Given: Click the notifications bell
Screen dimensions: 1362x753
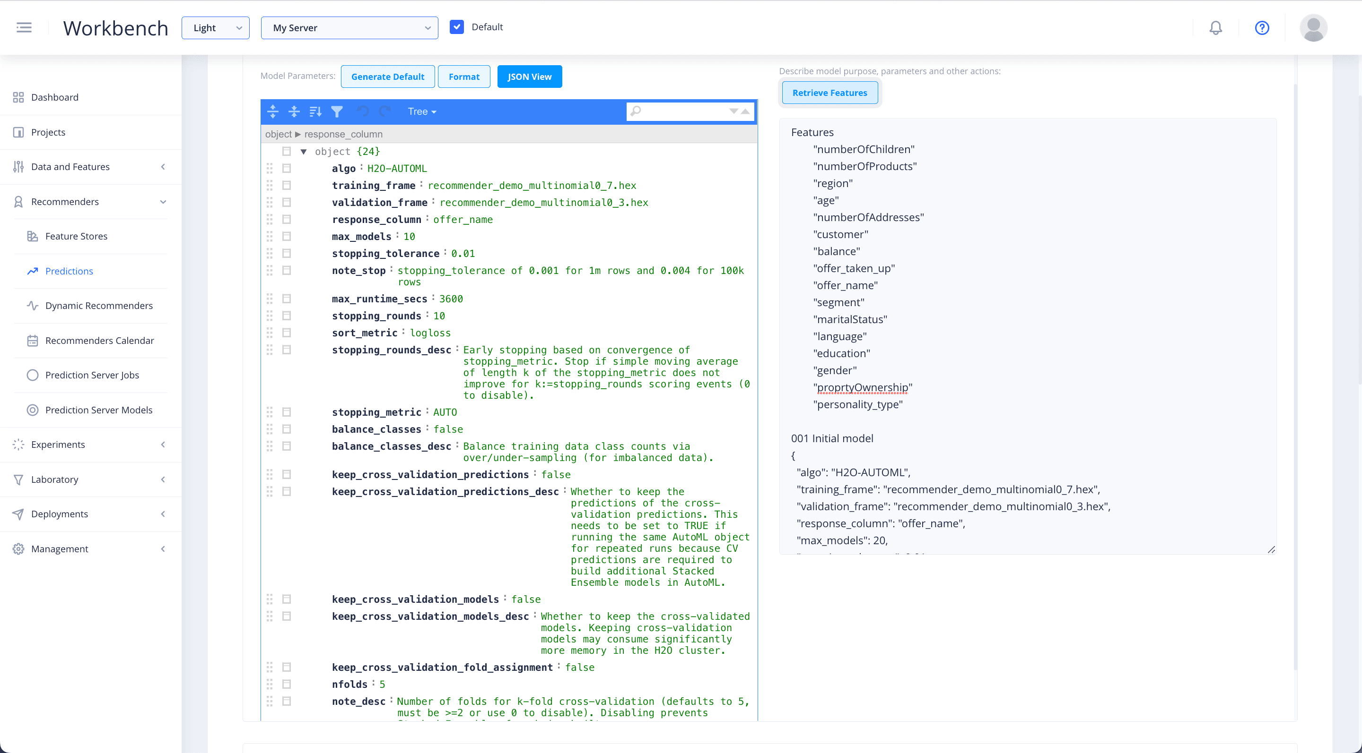Looking at the screenshot, I should pyautogui.click(x=1215, y=28).
